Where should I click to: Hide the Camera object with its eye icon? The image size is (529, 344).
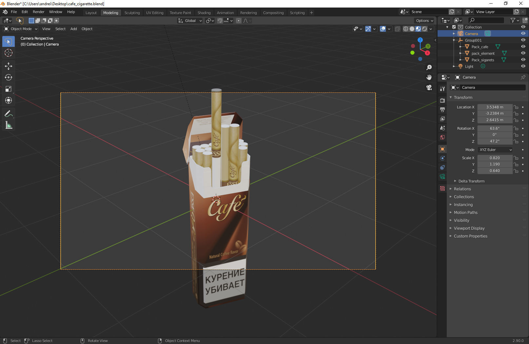(x=523, y=33)
